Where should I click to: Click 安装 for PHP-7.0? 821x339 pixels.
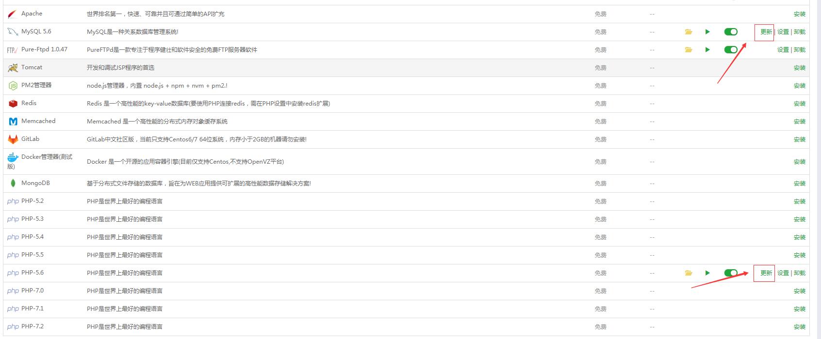coord(800,291)
